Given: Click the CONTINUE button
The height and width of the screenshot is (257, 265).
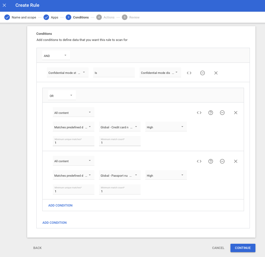Looking at the screenshot, I should click(x=243, y=248).
